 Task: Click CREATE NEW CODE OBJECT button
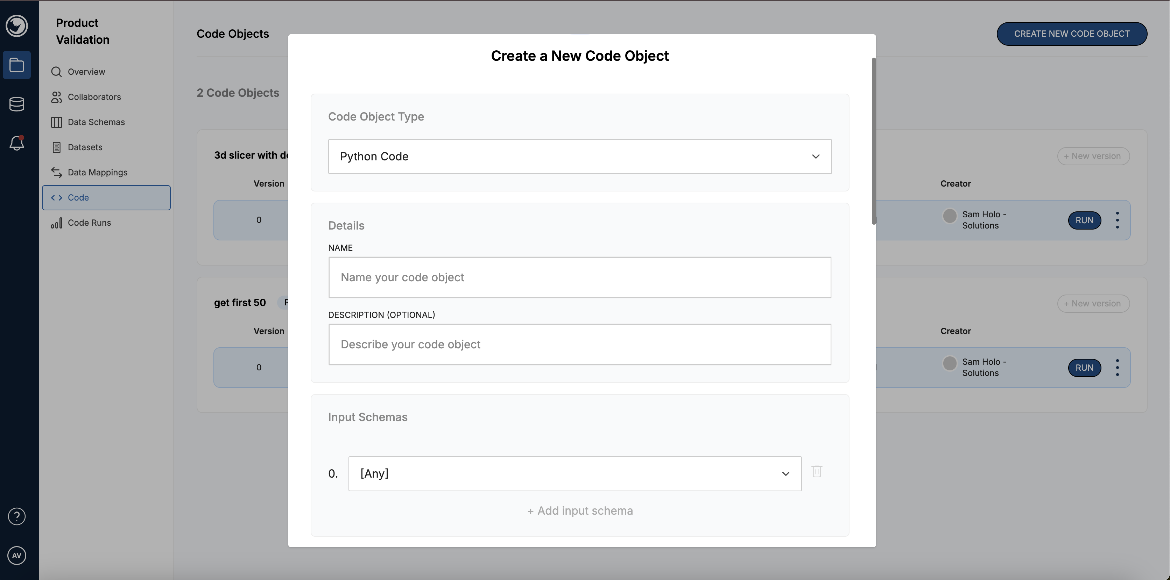1071,34
